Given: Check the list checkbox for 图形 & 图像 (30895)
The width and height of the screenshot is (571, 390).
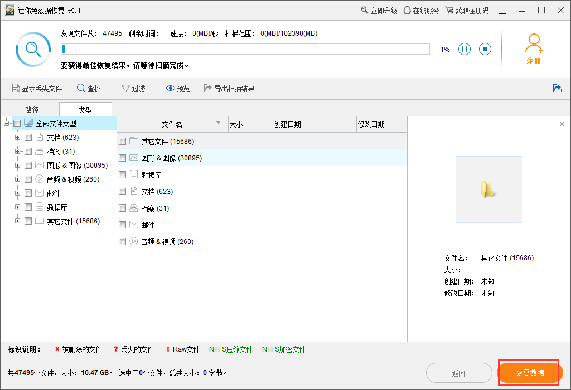Looking at the screenshot, I should (x=122, y=158).
